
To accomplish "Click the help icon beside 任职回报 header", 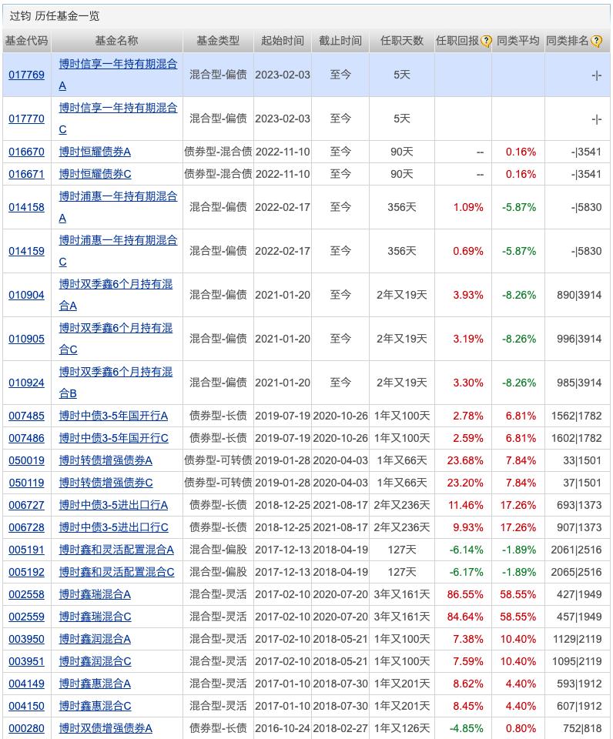I will click(x=486, y=41).
